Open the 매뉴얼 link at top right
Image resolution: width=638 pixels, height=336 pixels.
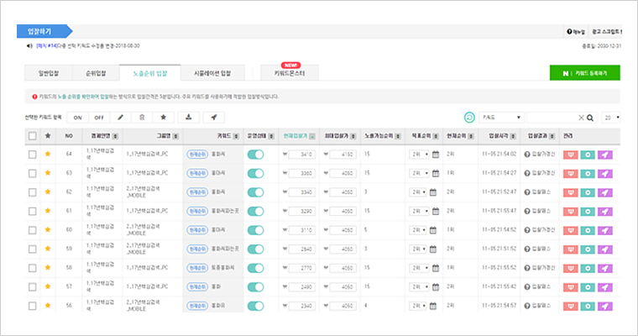pos(576,32)
